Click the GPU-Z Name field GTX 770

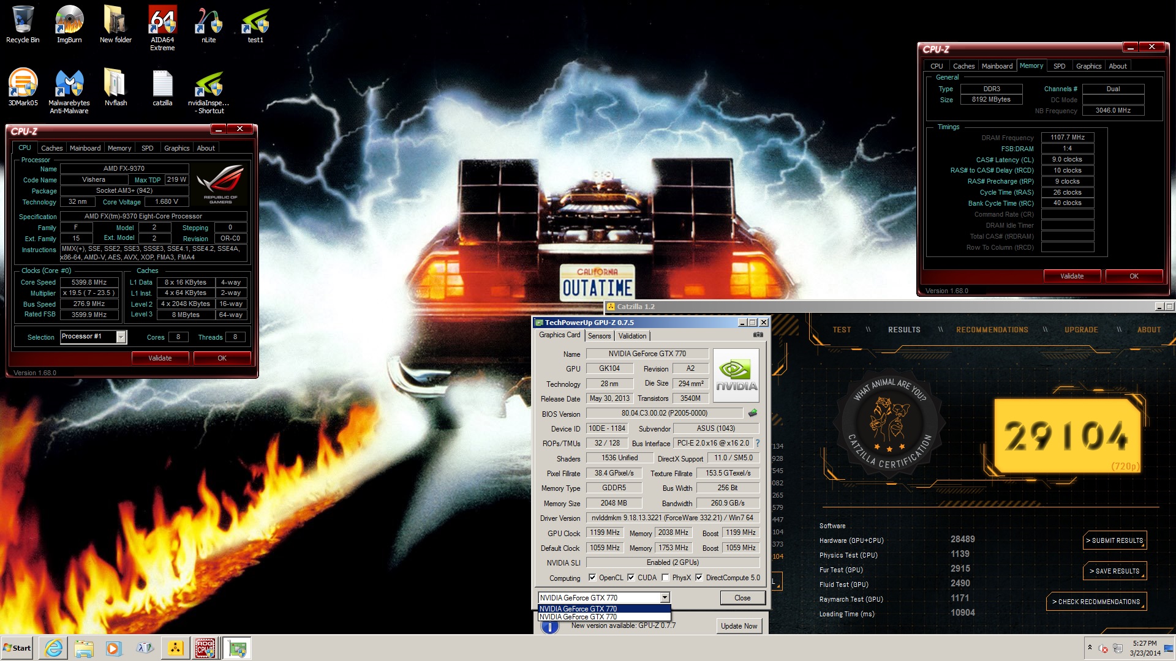click(x=647, y=354)
